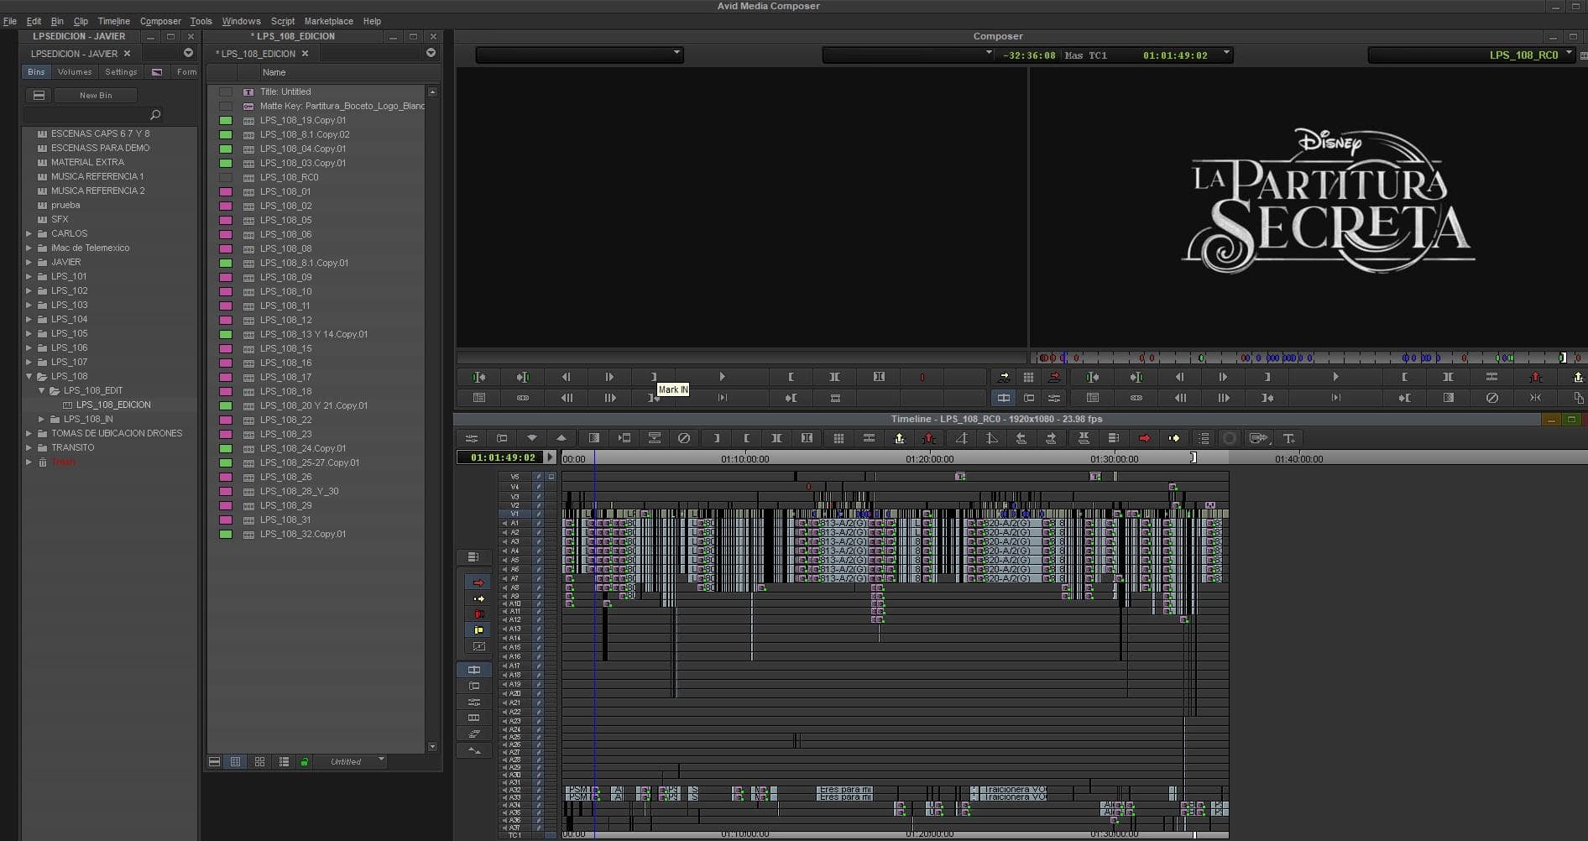Click the yellow Splice-In arrow in timeline toolbar
This screenshot has height=841, width=1588.
point(1173,438)
